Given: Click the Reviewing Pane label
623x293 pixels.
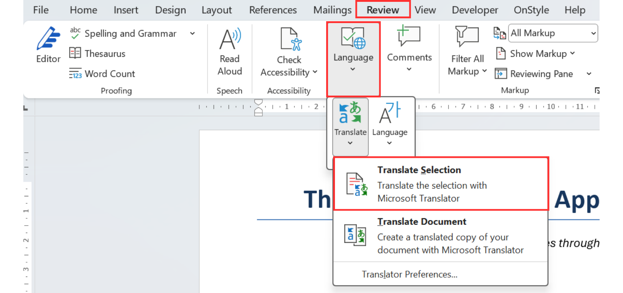Looking at the screenshot, I should point(542,74).
